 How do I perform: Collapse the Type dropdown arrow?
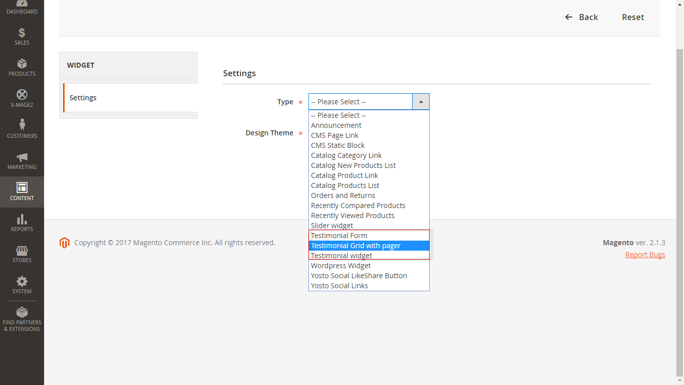pos(421,102)
